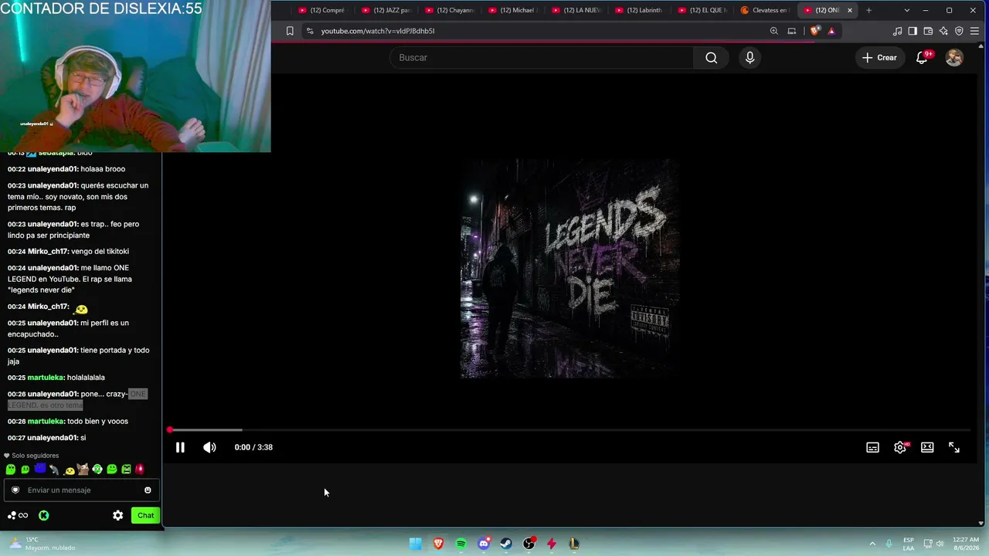The height and width of the screenshot is (556, 989).
Task: Click unaleyenda01 on the 'holaaa brooo' message
Action: point(53,169)
